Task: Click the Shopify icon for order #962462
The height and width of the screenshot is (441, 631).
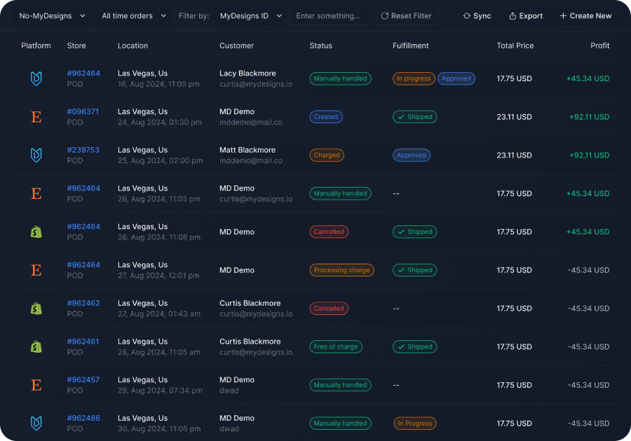Action: coord(36,309)
